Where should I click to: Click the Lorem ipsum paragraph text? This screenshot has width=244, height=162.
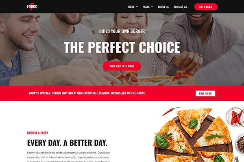[x=69, y=157]
